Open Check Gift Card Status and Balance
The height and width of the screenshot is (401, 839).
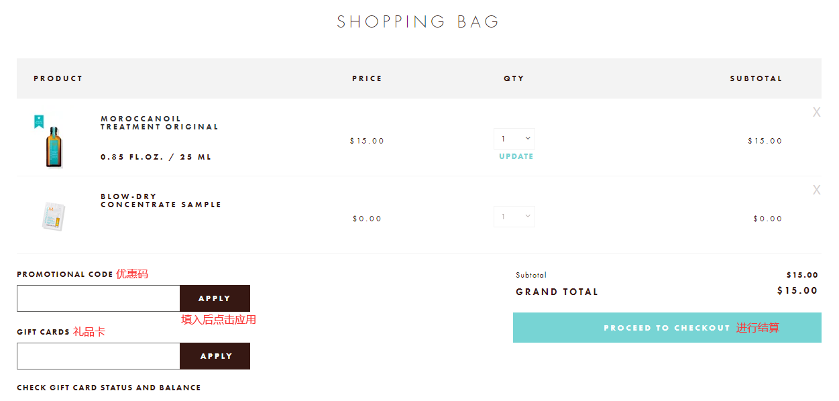[109, 388]
